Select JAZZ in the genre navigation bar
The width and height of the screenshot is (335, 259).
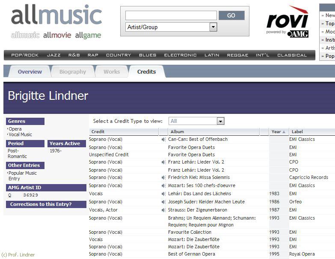point(53,55)
